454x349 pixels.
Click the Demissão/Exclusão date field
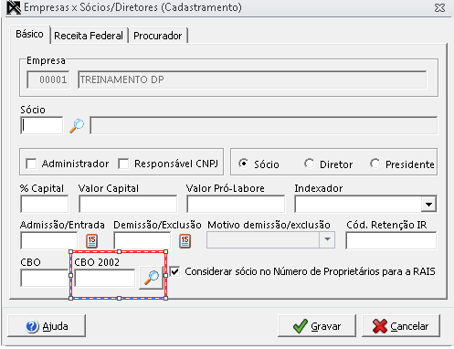[x=143, y=240]
